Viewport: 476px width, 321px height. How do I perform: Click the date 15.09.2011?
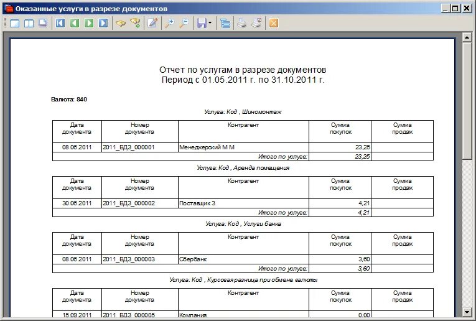77,315
